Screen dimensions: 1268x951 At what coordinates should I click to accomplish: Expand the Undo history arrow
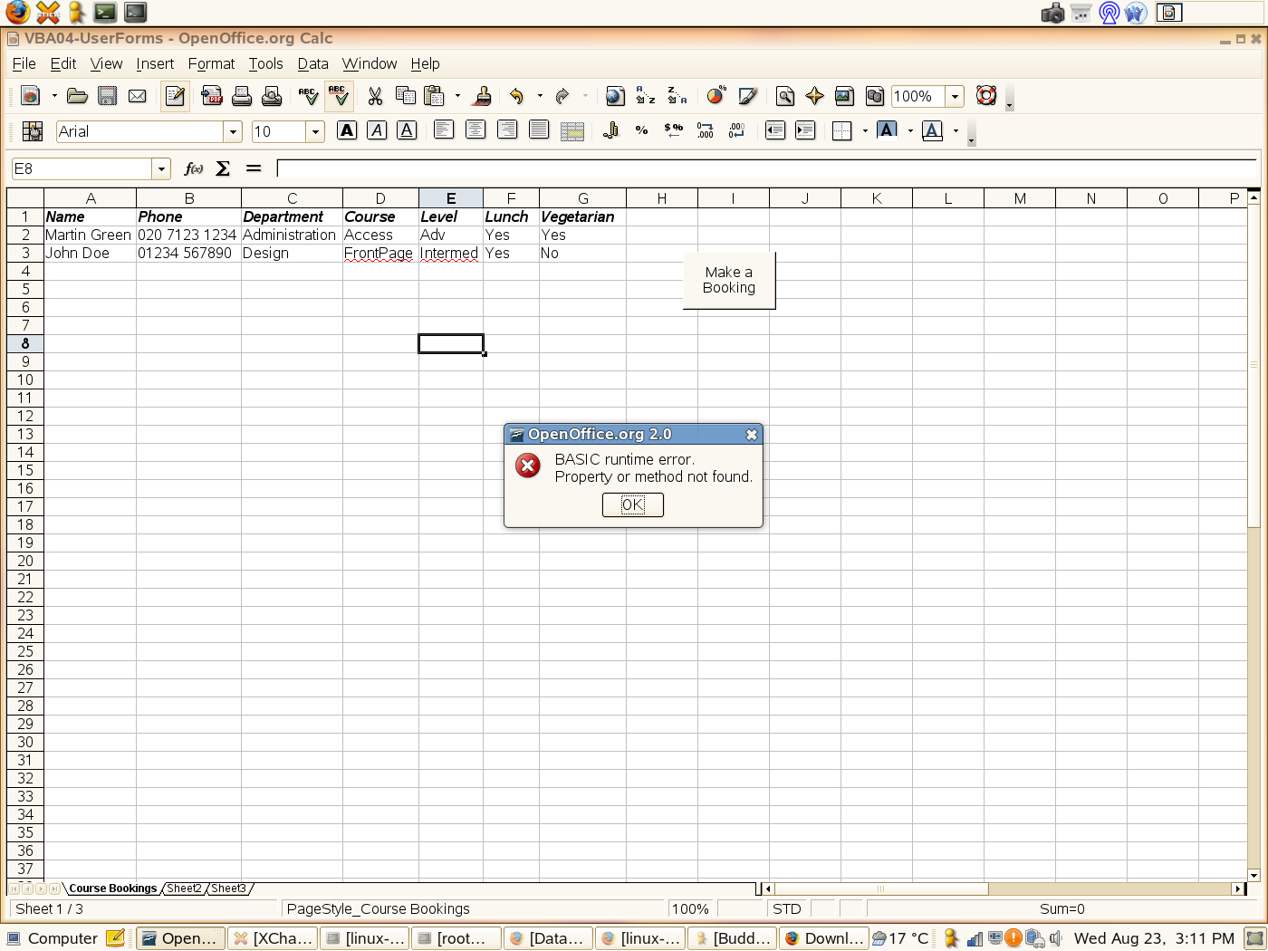[540, 96]
